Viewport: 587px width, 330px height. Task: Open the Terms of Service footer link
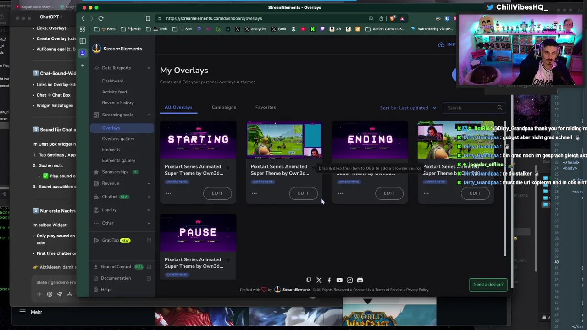pyautogui.click(x=388, y=290)
